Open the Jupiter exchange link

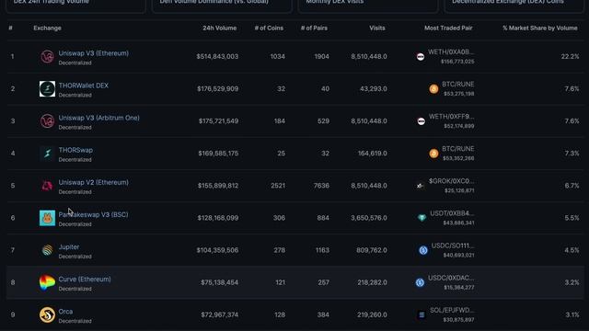pos(69,247)
